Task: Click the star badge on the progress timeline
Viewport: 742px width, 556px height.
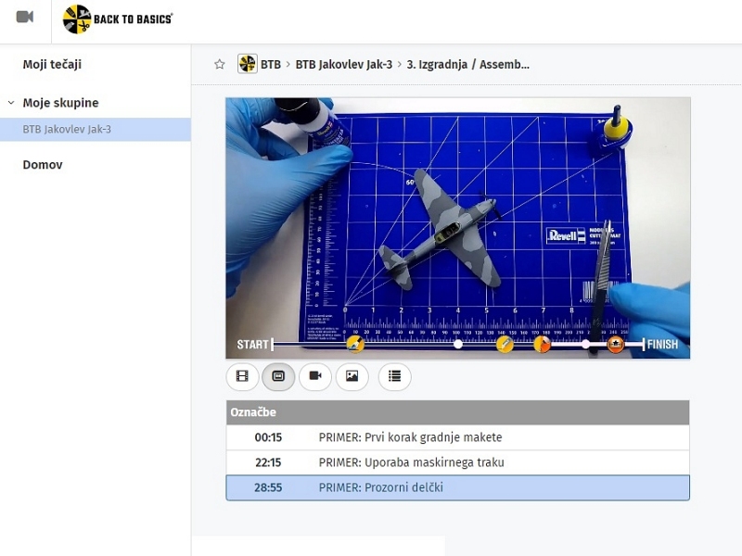Action: pyautogui.click(x=616, y=345)
